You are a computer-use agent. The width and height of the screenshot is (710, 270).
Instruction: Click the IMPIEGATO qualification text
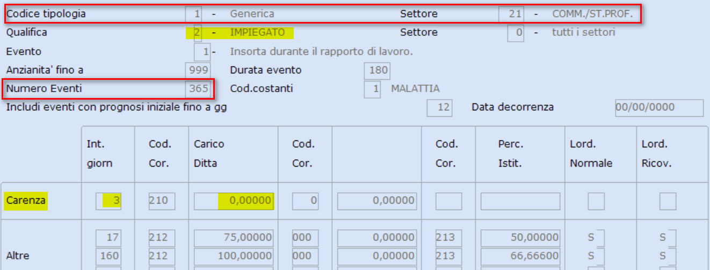[258, 33]
